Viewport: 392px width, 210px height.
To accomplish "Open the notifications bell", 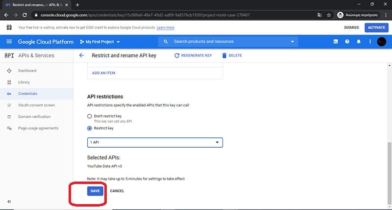I will [359, 42].
